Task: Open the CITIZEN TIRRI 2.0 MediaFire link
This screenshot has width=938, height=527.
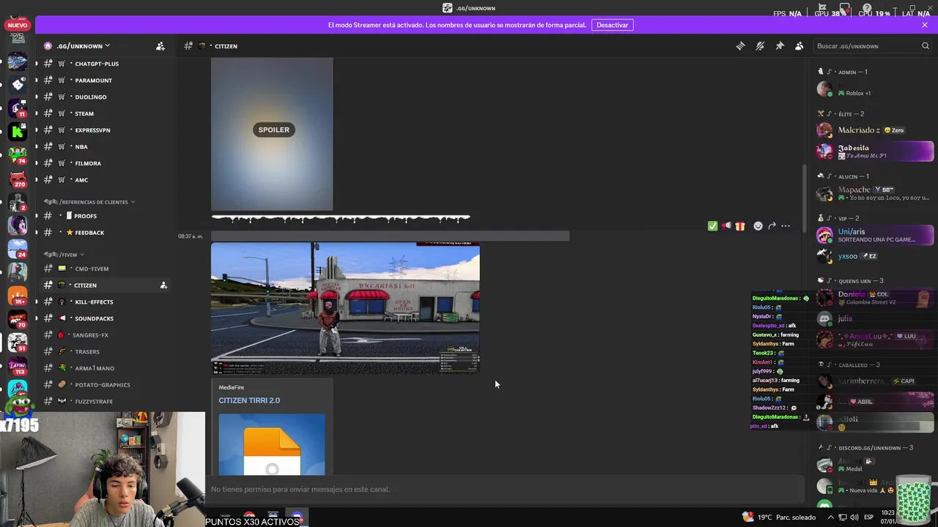Action: (x=249, y=400)
